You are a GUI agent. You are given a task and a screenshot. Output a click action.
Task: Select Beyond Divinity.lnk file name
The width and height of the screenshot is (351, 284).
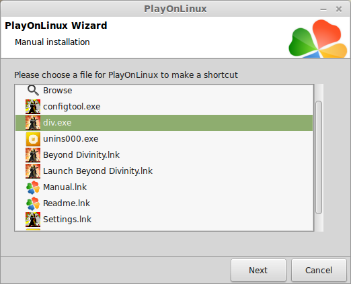(x=81, y=155)
